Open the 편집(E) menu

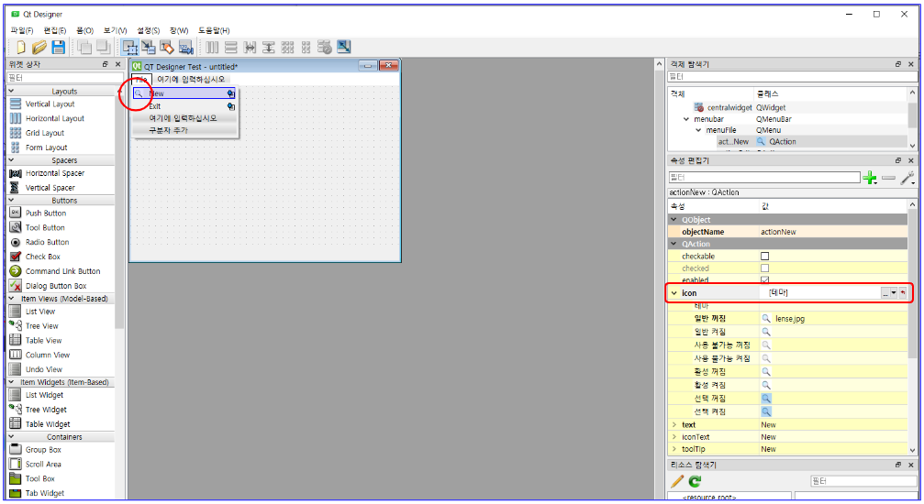click(x=55, y=30)
